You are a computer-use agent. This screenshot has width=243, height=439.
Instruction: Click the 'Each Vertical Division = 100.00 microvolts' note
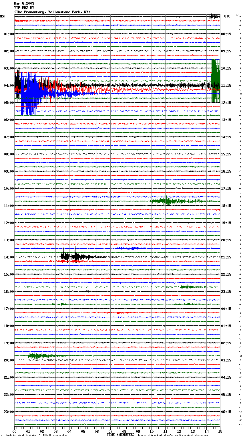(36, 435)
